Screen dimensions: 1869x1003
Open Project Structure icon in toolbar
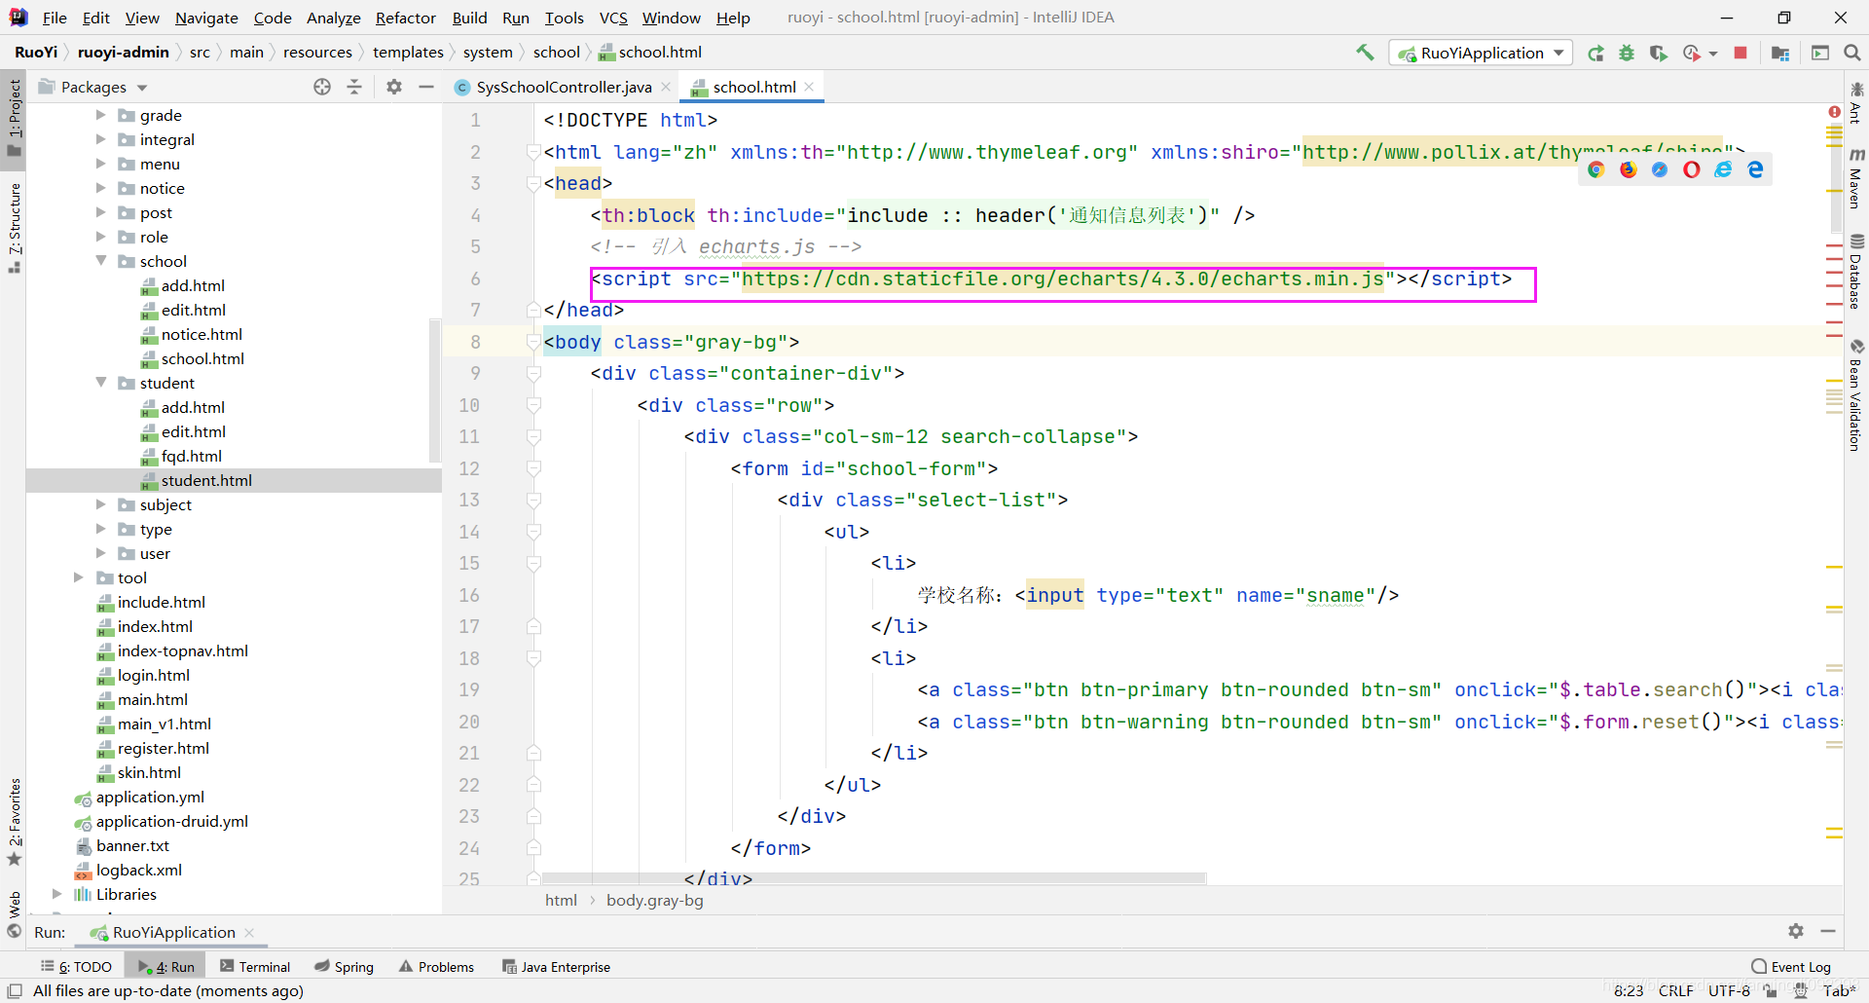(1780, 54)
